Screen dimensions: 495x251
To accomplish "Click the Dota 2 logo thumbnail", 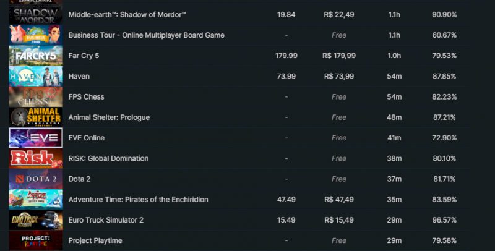I will click(35, 179).
